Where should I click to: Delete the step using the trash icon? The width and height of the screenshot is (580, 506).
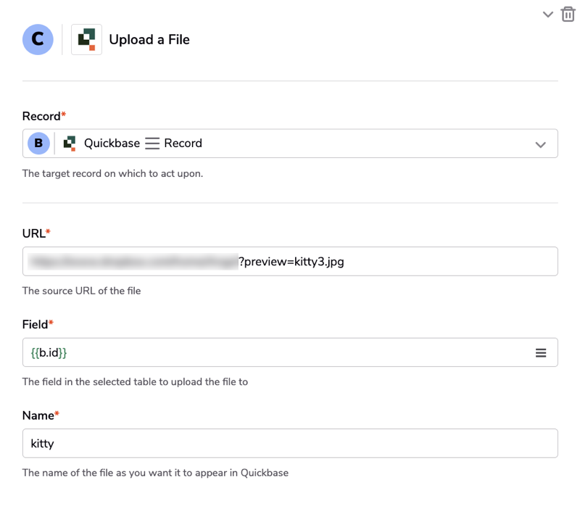pos(568,14)
